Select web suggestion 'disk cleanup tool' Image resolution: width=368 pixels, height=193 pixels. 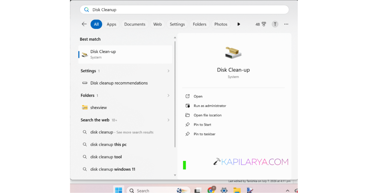125,157
